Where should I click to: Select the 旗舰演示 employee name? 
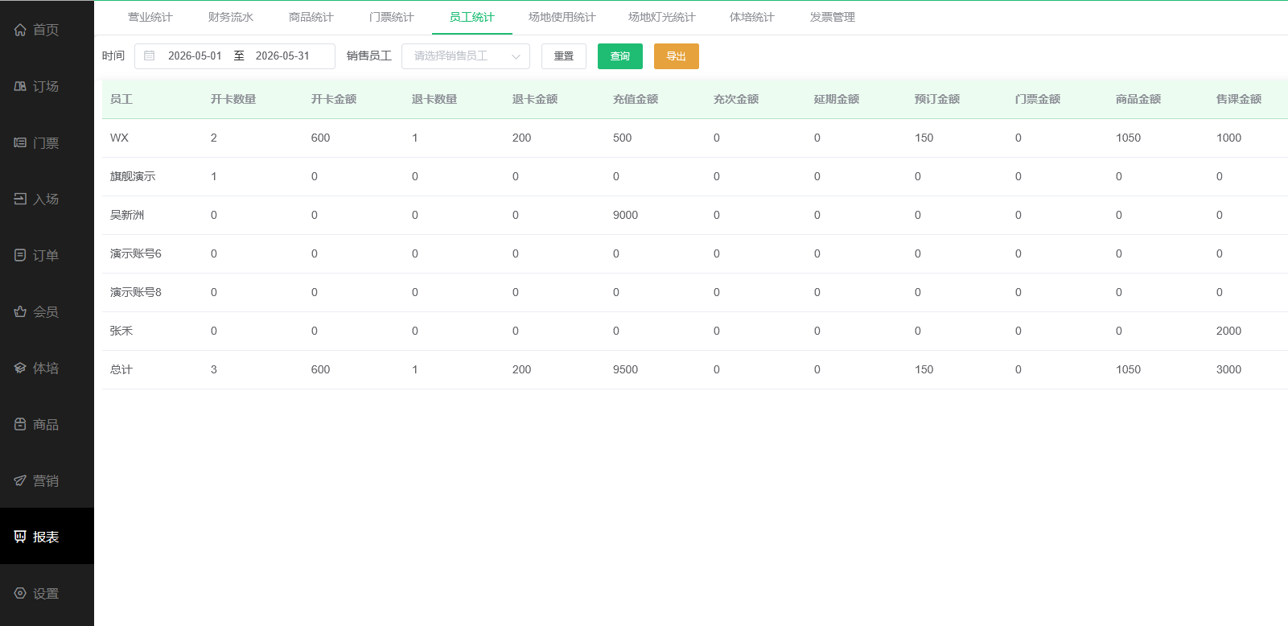pos(133,176)
